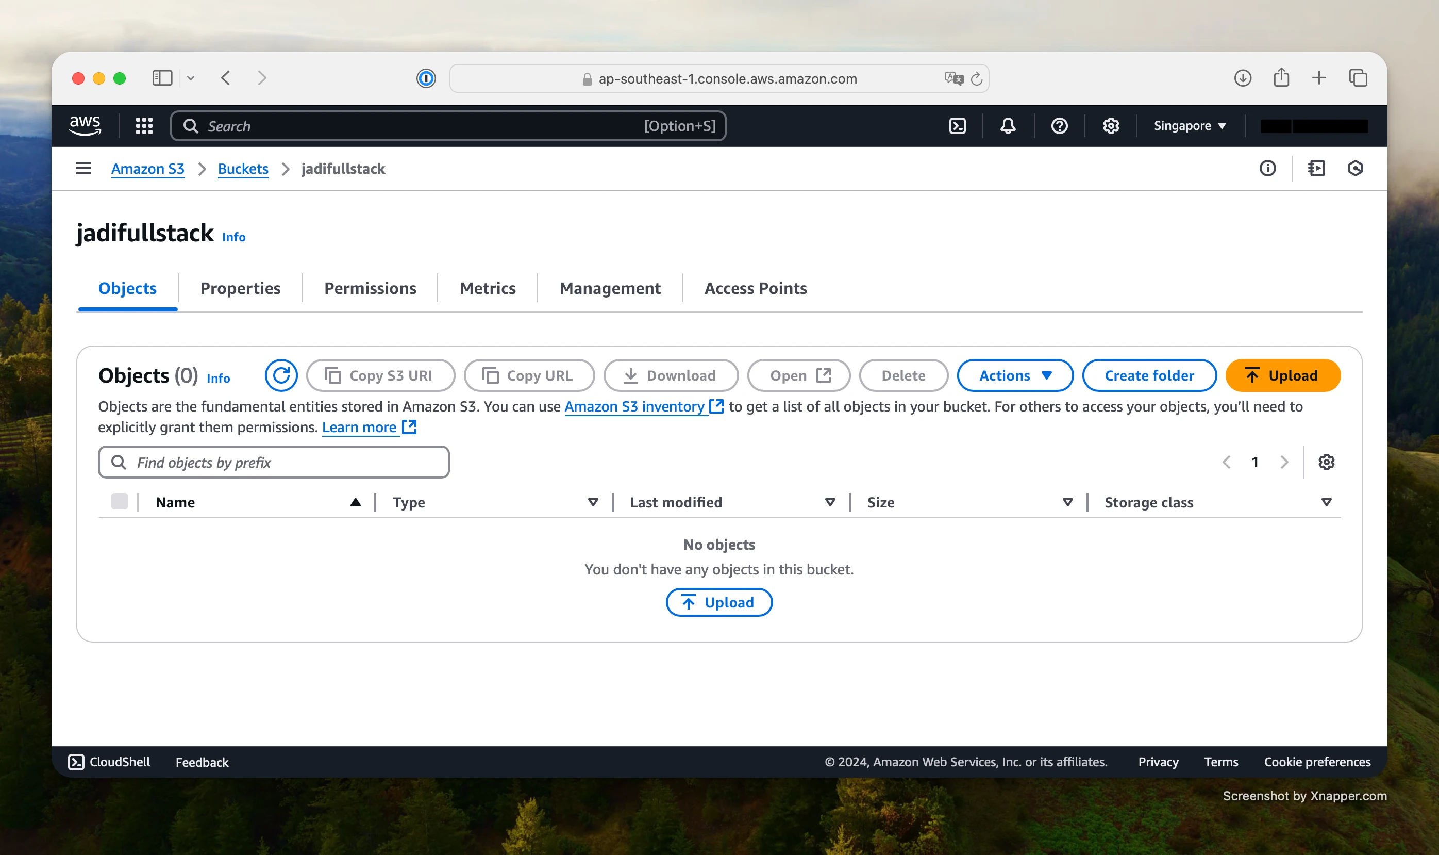Focus the AWS Search field
Viewport: 1439px width, 855px height.
(x=448, y=126)
